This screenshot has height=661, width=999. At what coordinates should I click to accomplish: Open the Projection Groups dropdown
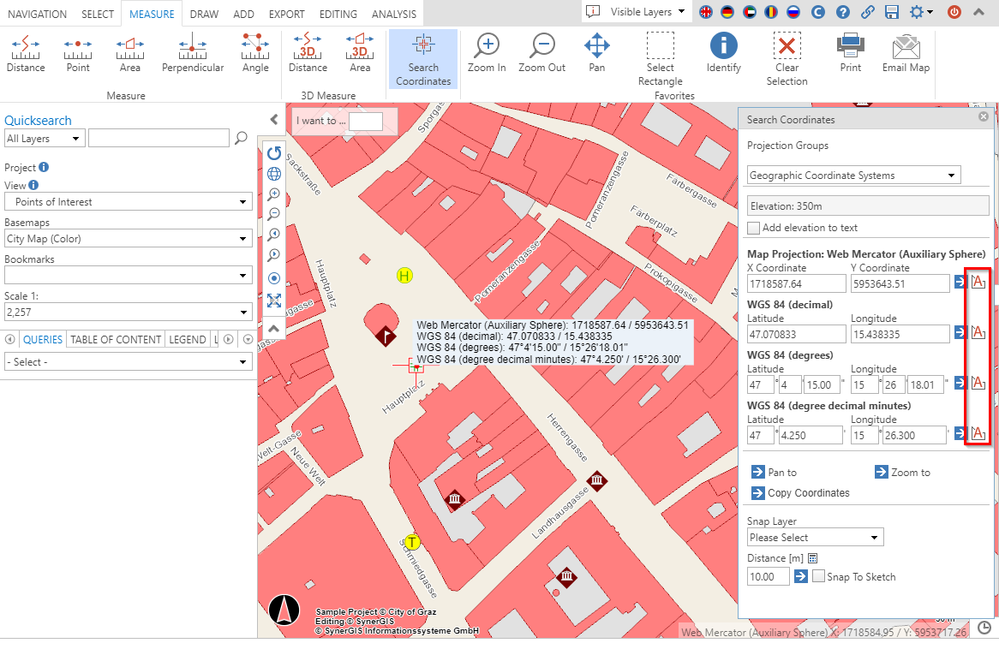pyautogui.click(x=852, y=175)
